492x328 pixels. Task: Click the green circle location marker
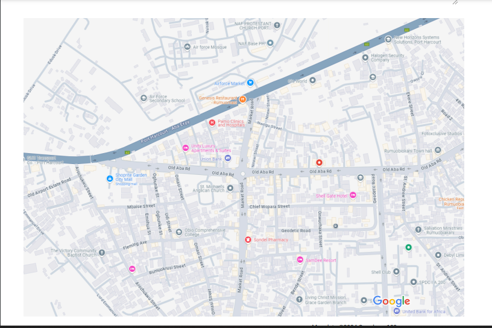click(409, 247)
